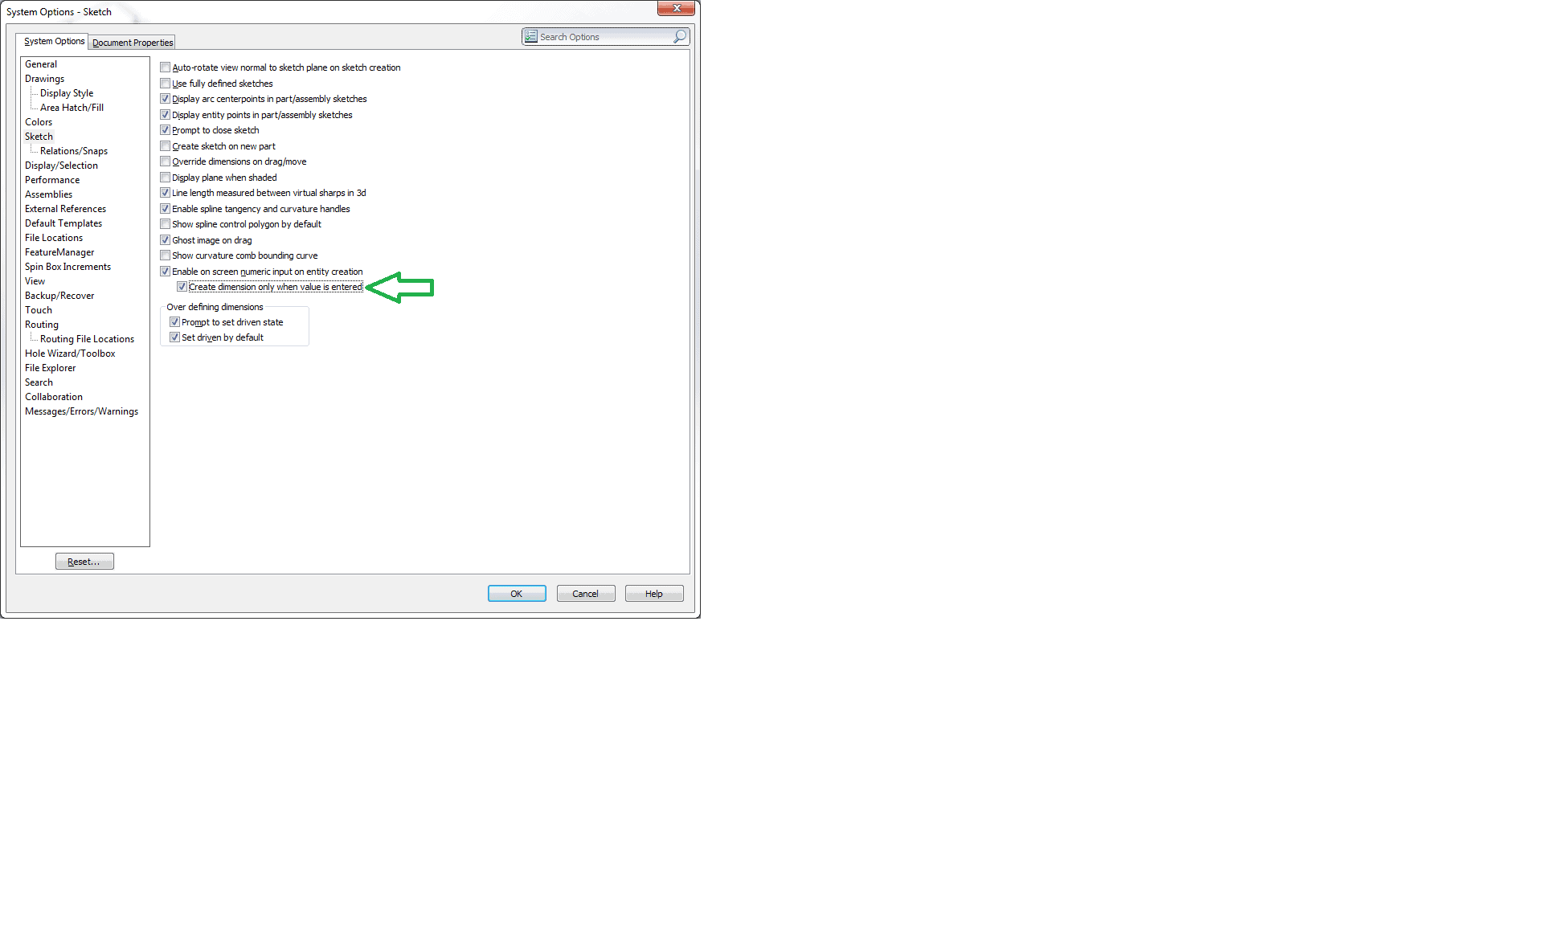Uncheck Prompt to close sketch
This screenshot has width=1543, height=932.
[165, 130]
